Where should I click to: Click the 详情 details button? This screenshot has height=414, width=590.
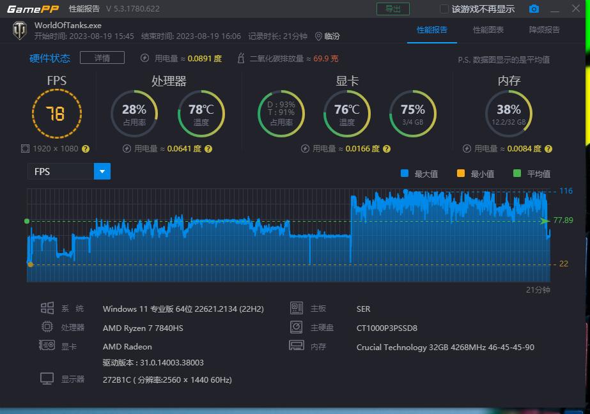tap(102, 58)
